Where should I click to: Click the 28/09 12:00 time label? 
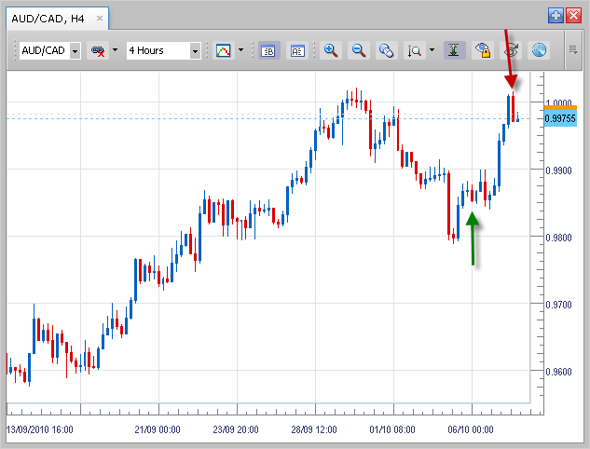pyautogui.click(x=314, y=429)
